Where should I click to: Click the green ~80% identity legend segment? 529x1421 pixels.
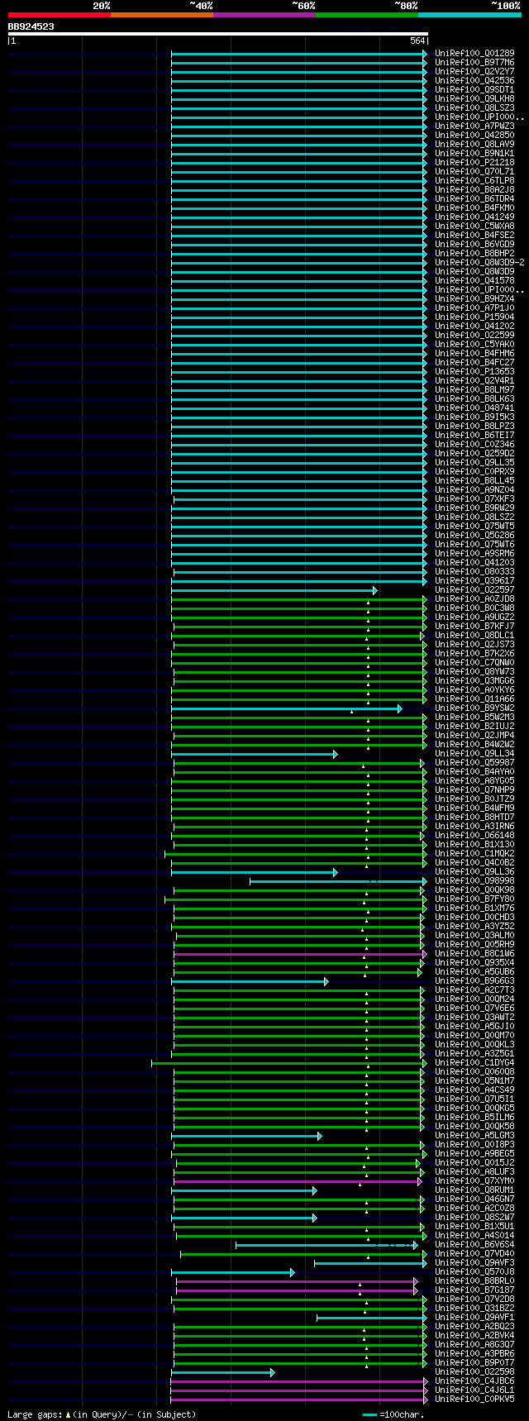pyautogui.click(x=367, y=15)
